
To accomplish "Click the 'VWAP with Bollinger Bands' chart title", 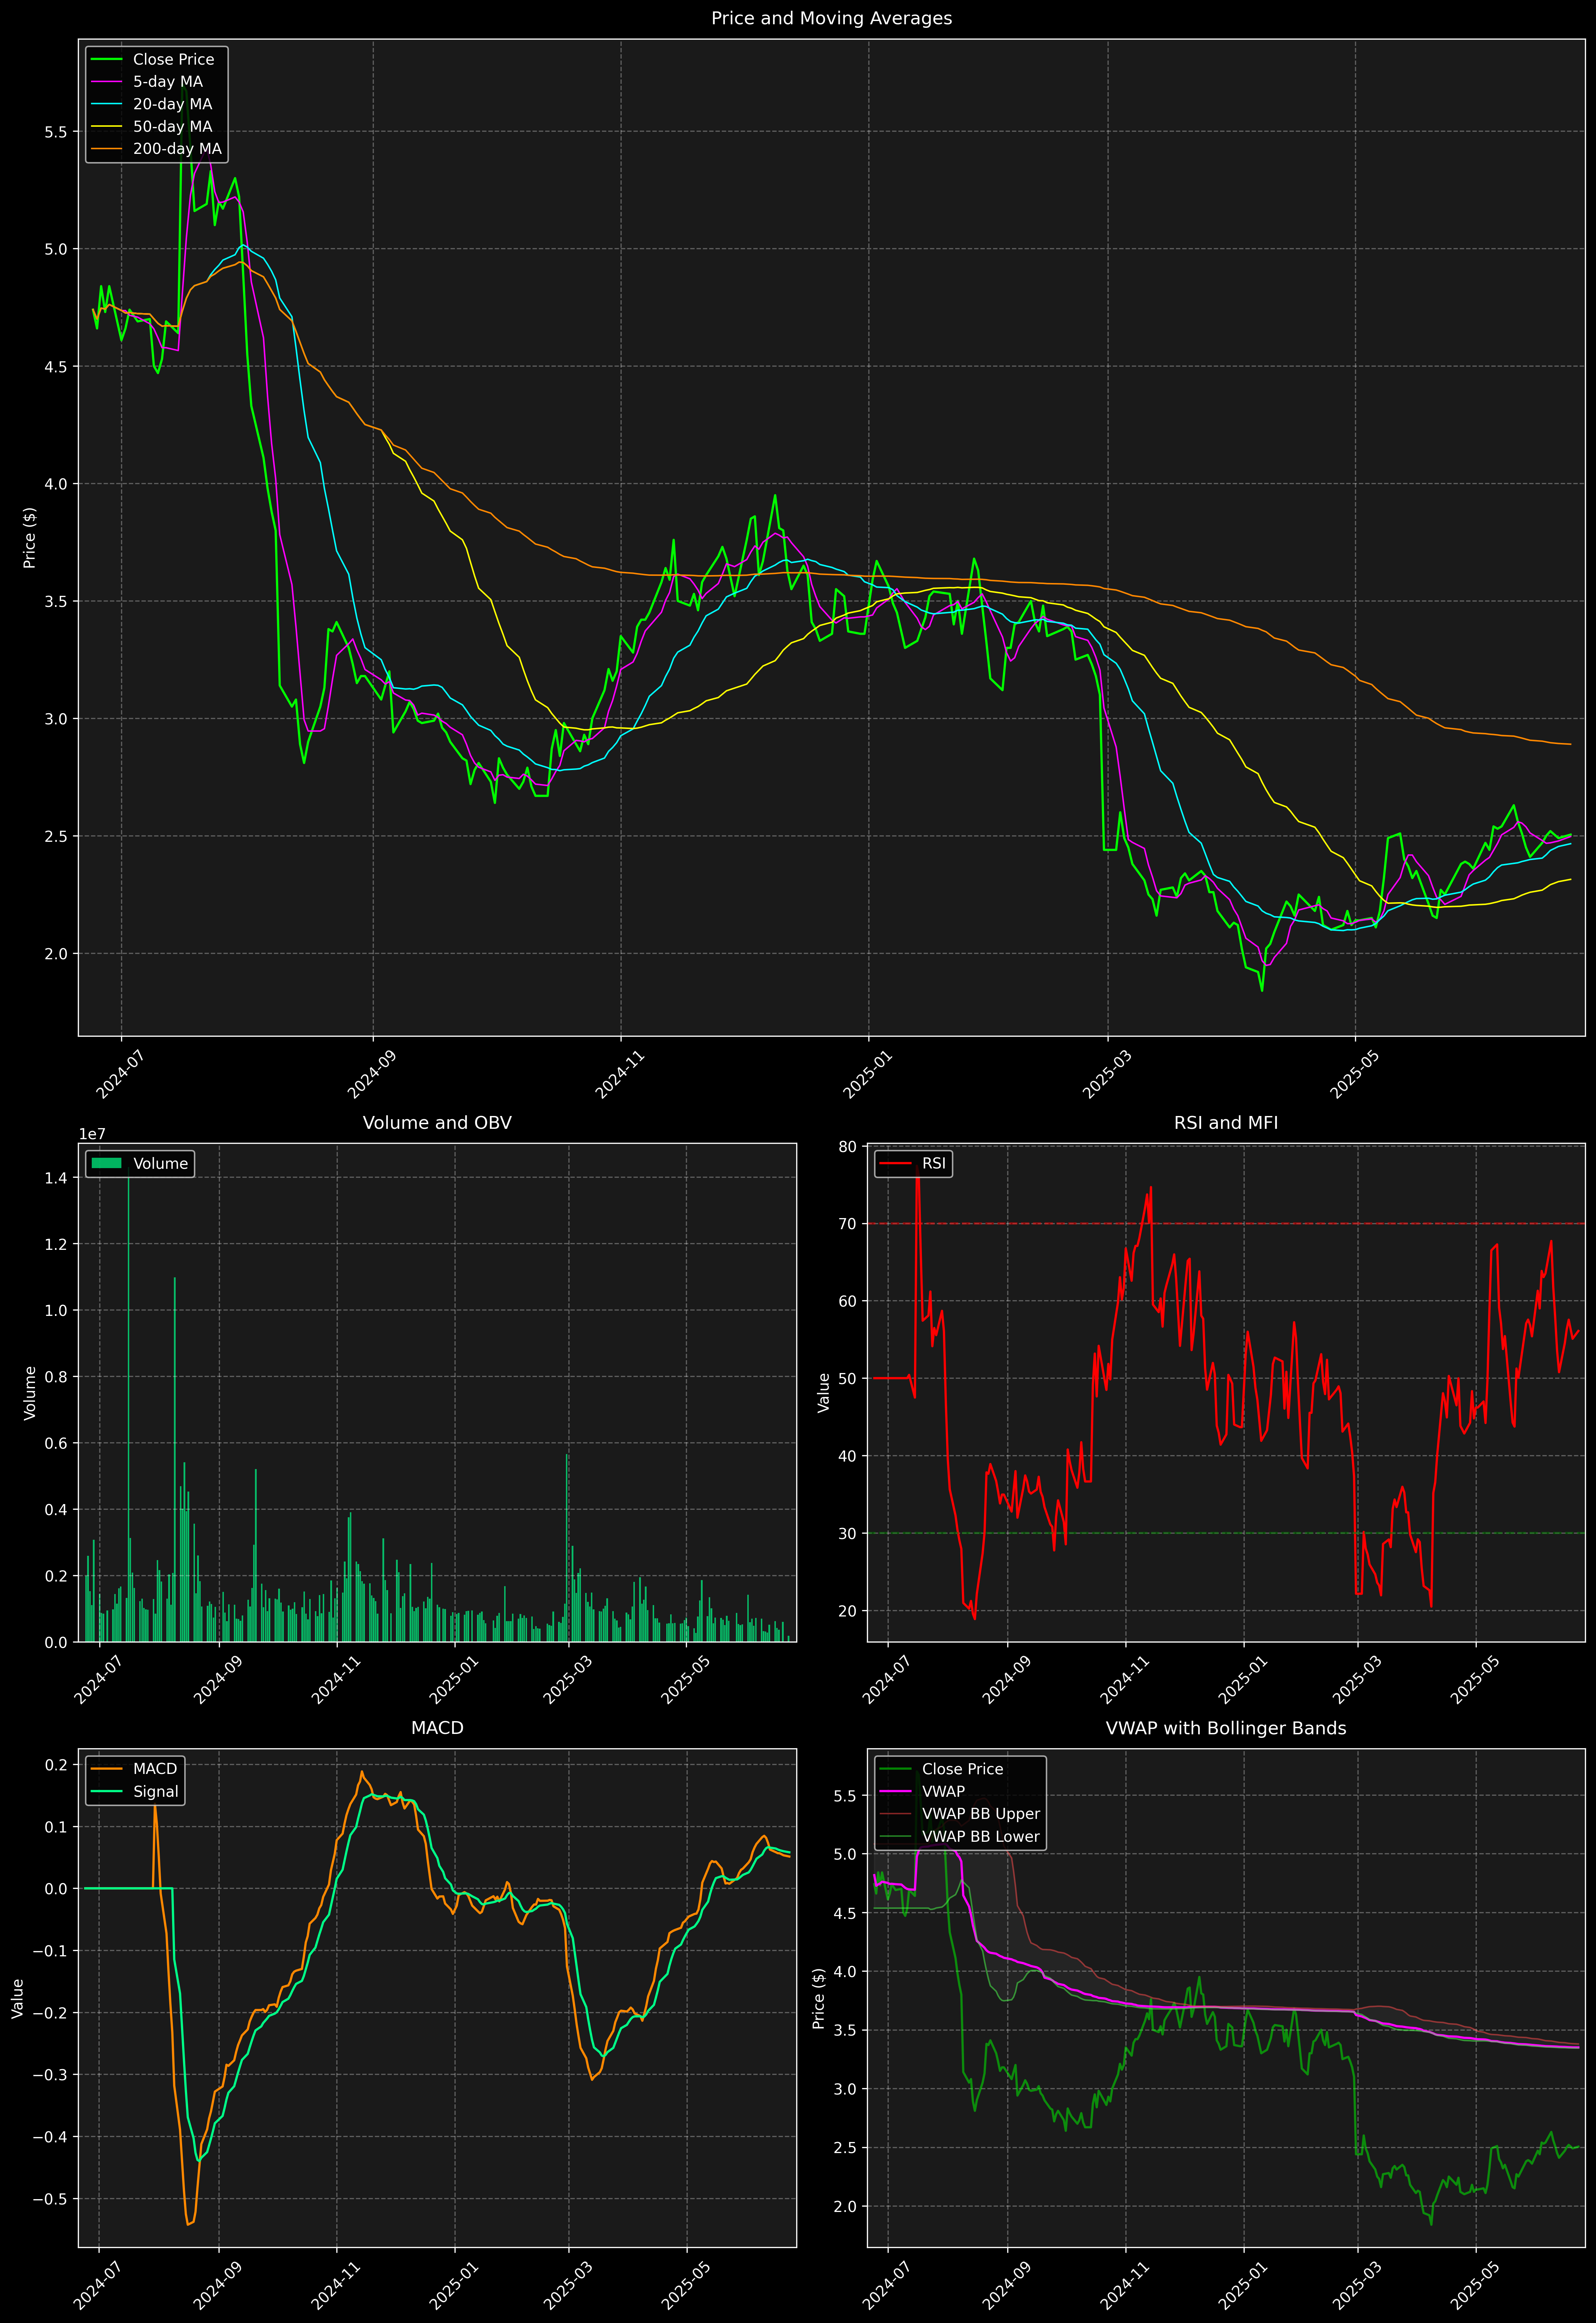I will pos(1226,1728).
